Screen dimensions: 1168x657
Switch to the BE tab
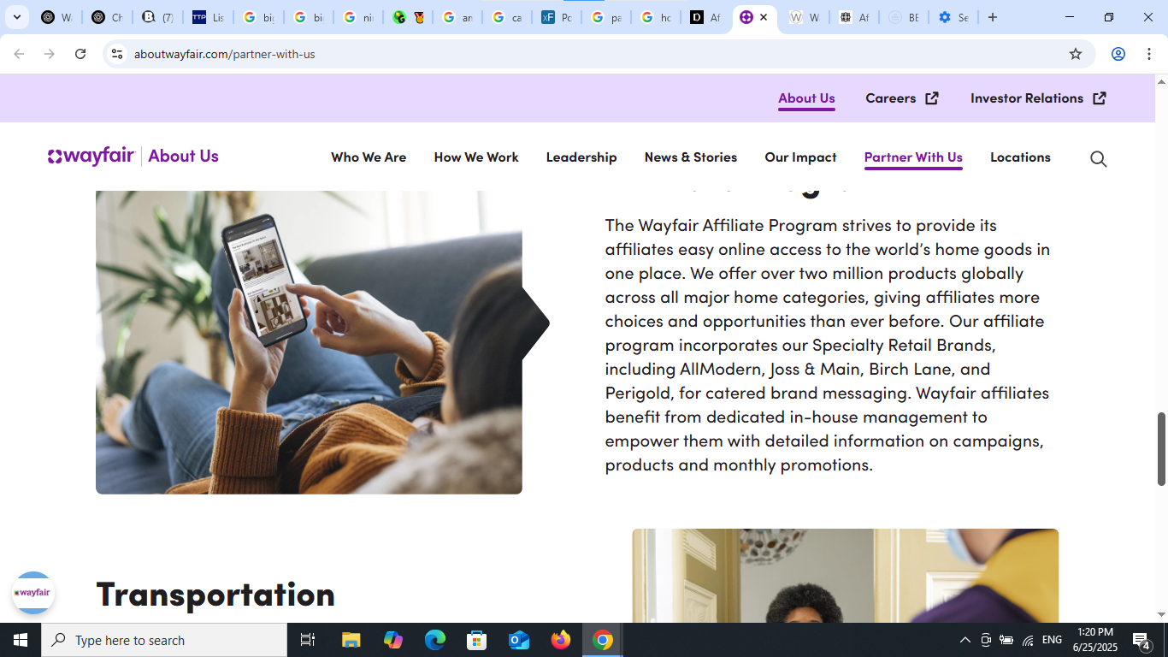[903, 17]
